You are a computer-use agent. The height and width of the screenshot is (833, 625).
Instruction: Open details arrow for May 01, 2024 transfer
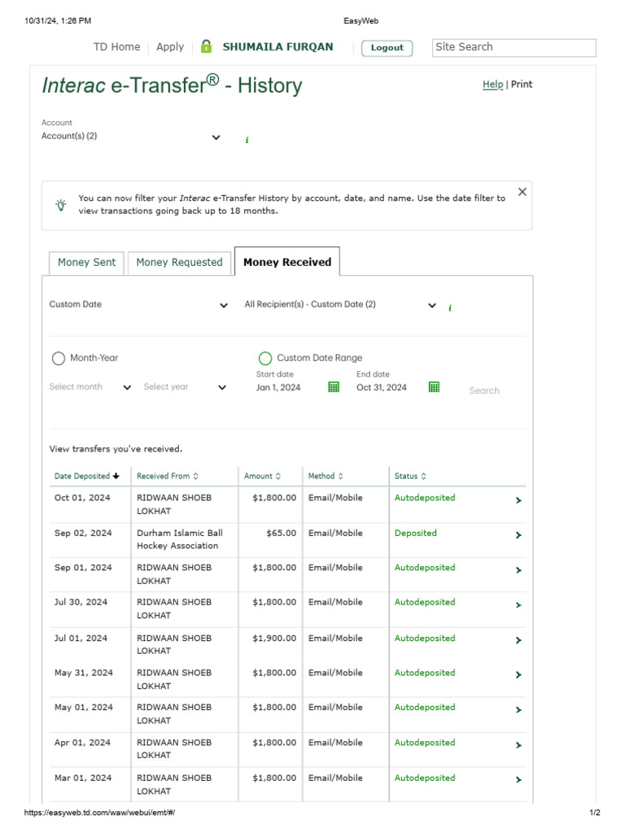tap(518, 709)
